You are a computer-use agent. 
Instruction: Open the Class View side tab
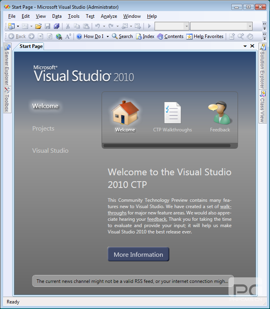pyautogui.click(x=262, y=107)
